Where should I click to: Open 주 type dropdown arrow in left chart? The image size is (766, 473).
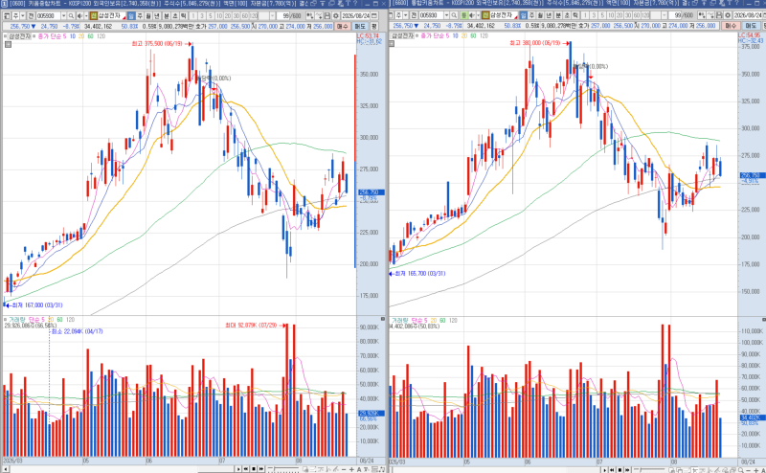tap(22, 15)
